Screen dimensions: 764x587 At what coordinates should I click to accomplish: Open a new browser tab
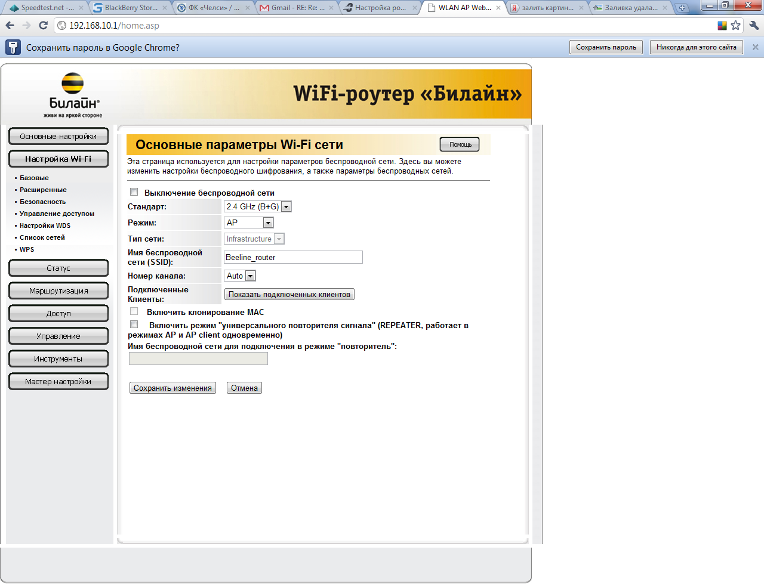pos(682,8)
